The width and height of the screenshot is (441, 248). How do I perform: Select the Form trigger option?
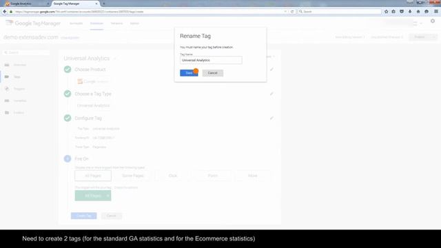coord(213,176)
